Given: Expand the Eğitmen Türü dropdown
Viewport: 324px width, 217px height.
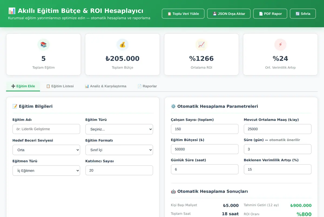Looking at the screenshot, I should (x=46, y=171).
